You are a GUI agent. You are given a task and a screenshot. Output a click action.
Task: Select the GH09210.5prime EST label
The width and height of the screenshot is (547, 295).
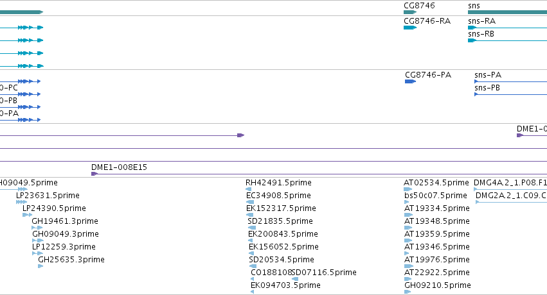click(438, 285)
